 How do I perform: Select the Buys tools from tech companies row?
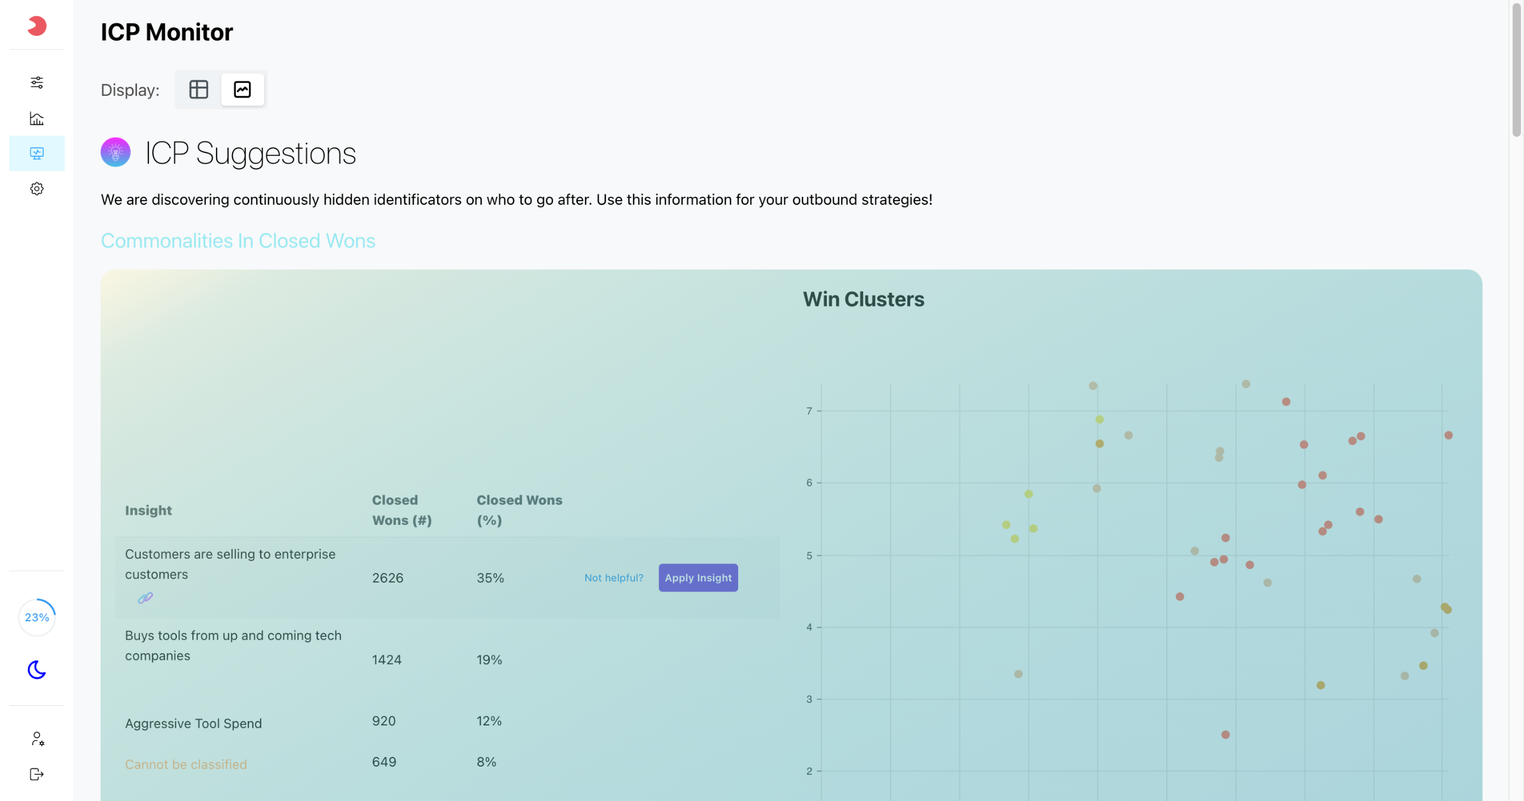click(x=233, y=646)
